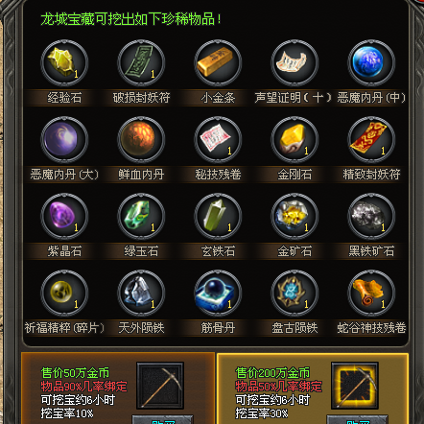Click the 紫晶石 purple gem icon
424x424 pixels.
click(x=64, y=216)
